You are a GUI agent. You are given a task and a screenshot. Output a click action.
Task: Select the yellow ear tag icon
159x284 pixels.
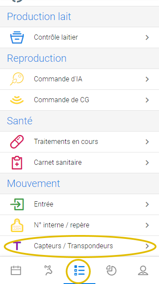point(17,225)
